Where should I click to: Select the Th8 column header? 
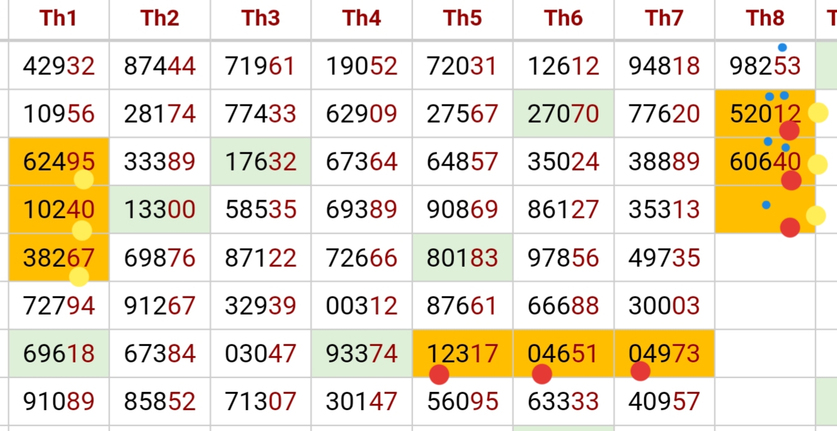(765, 19)
